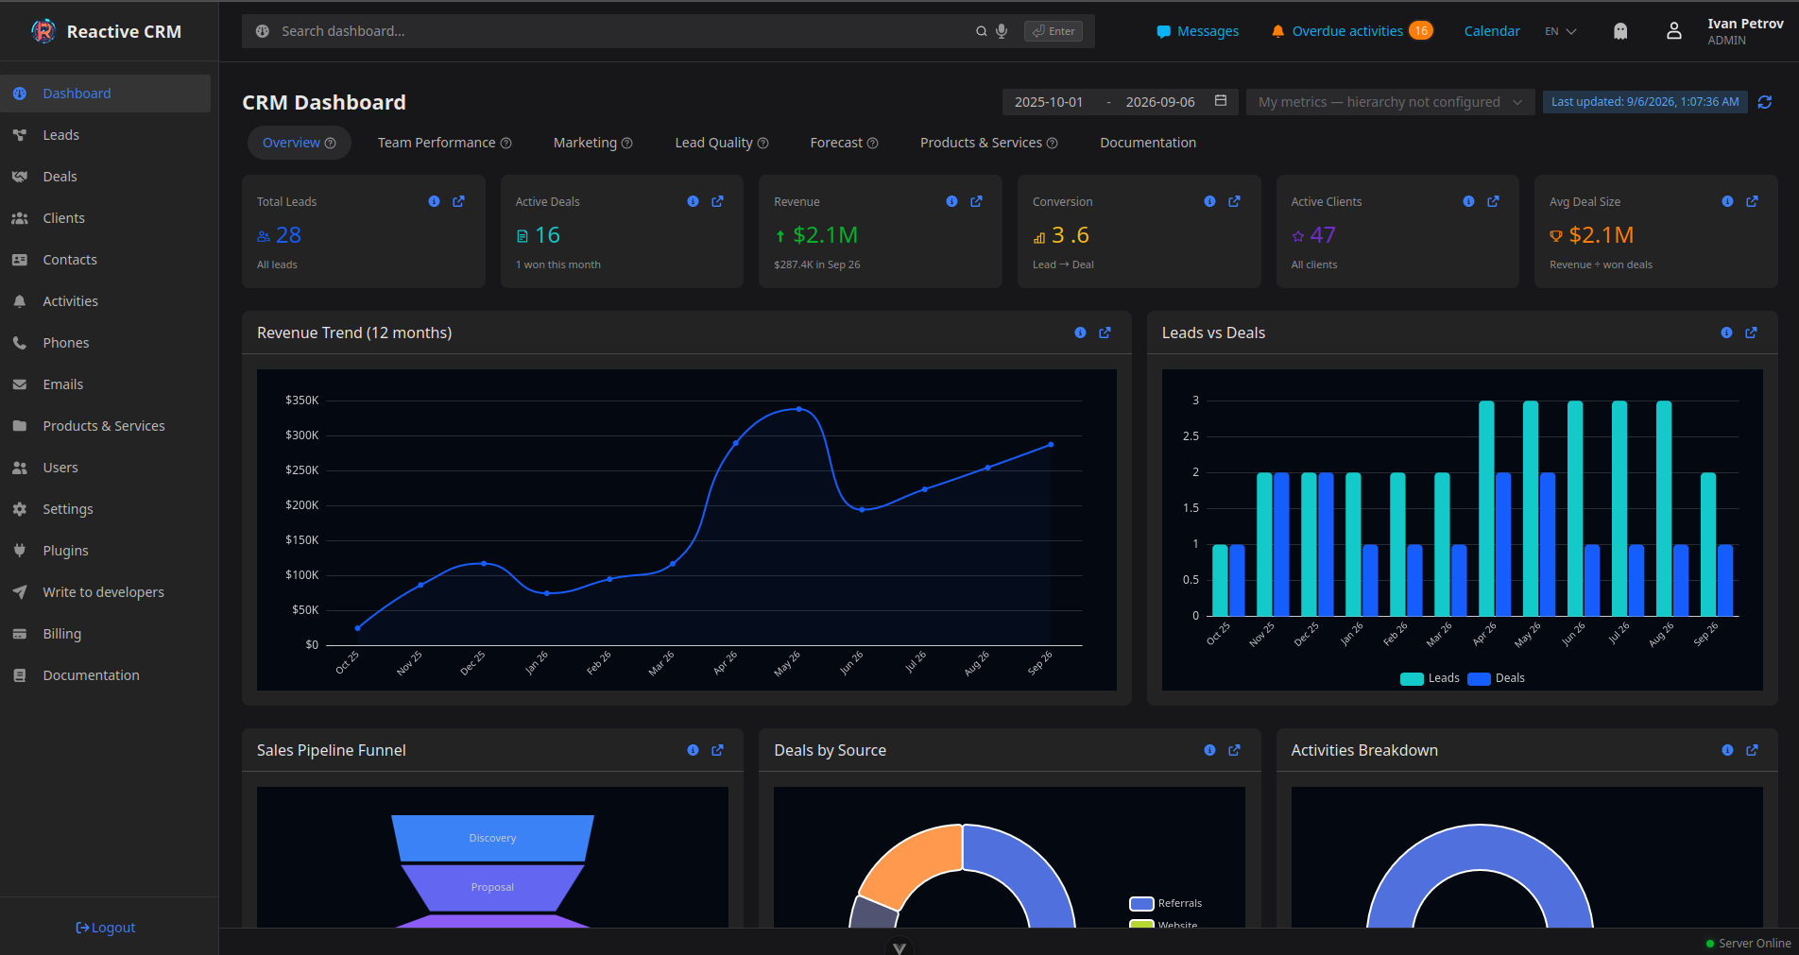
Task: Show info for Revenue card
Action: tap(951, 201)
